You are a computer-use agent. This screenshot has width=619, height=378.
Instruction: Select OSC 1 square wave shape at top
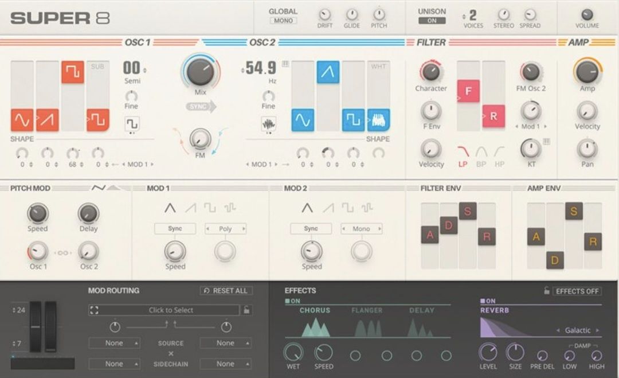coord(73,72)
